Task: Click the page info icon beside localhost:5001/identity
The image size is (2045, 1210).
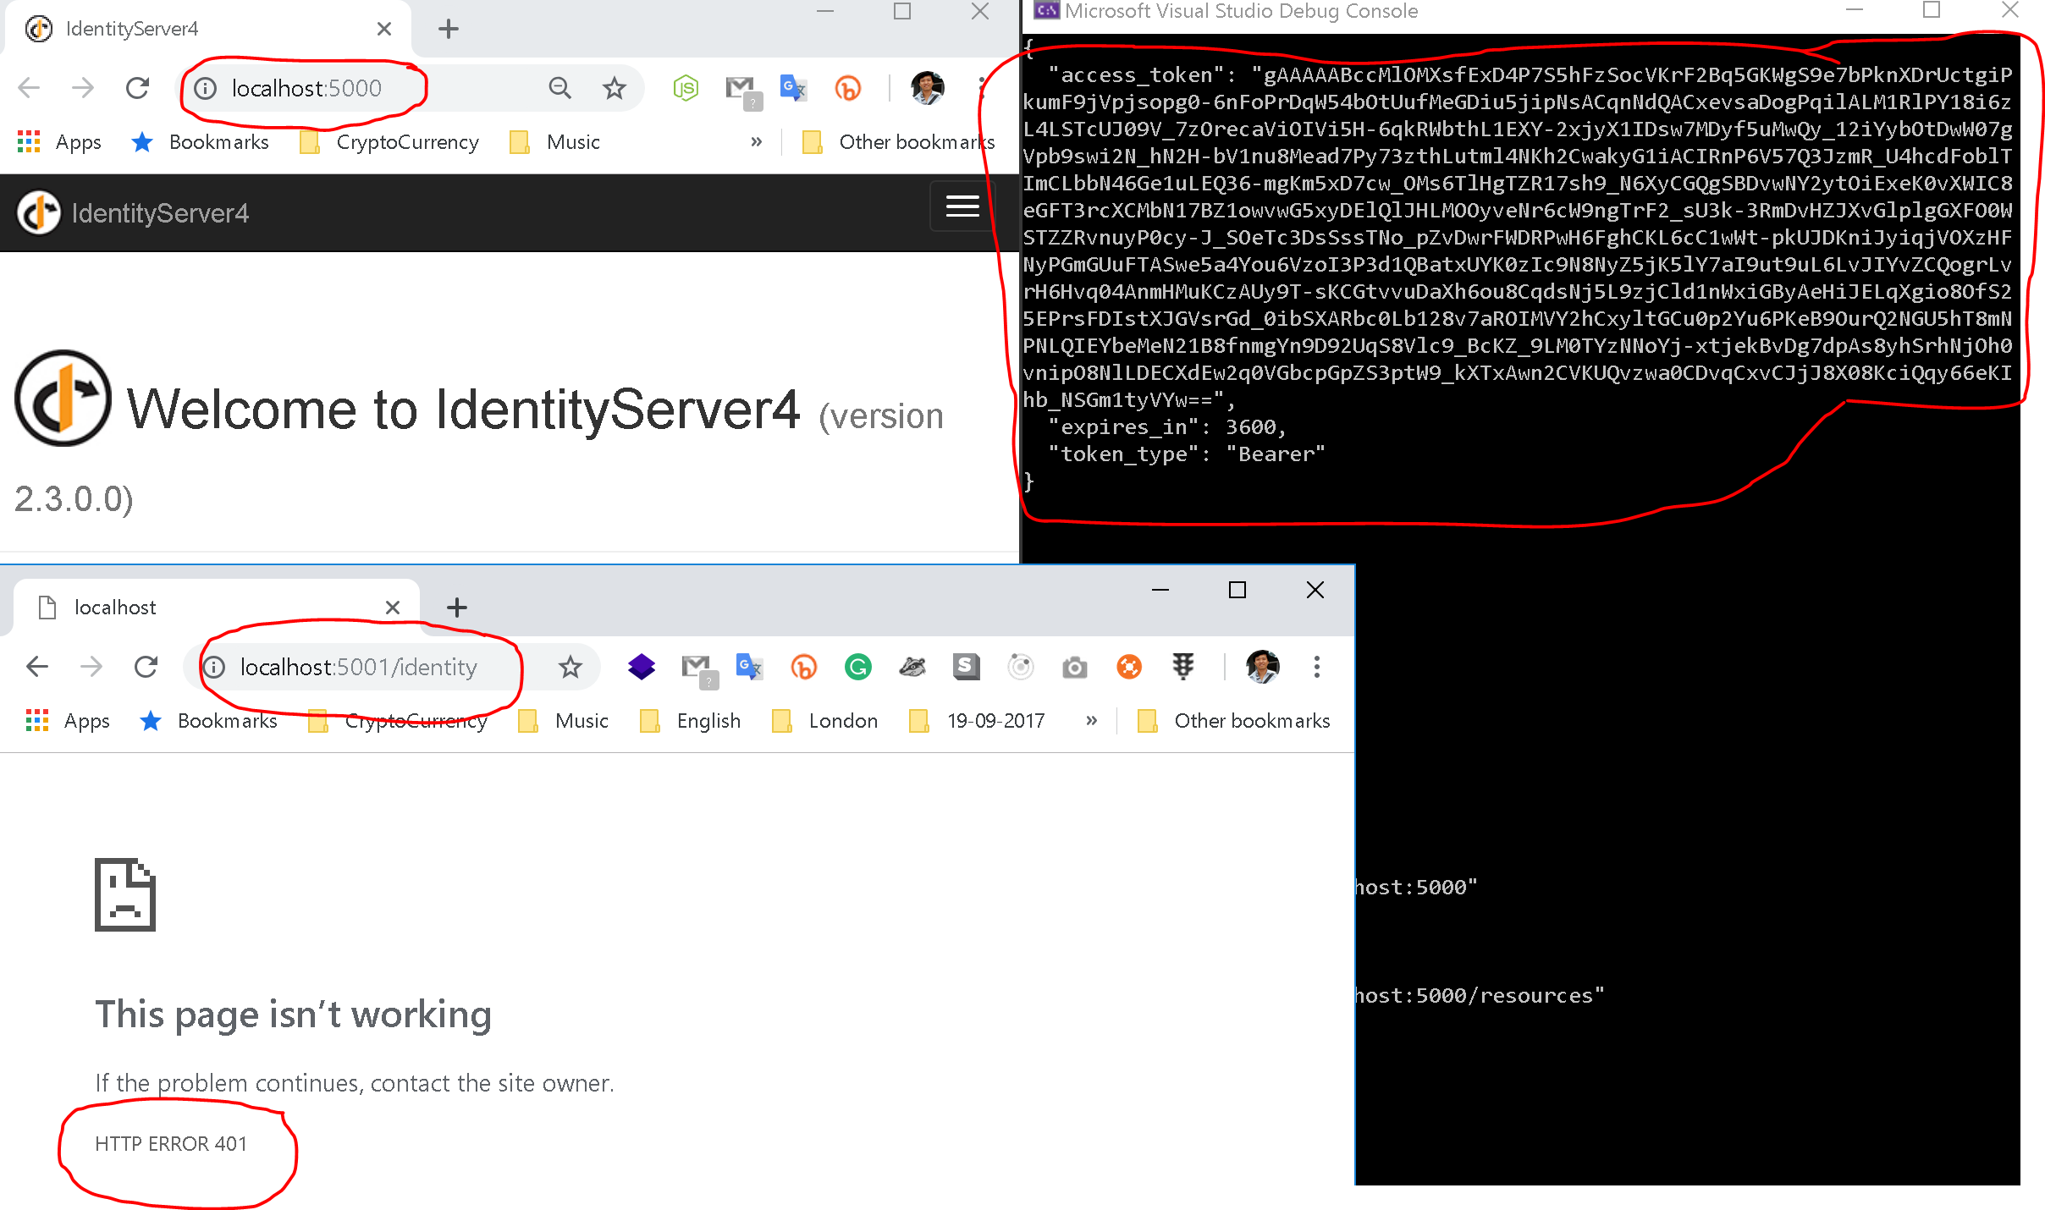Action: (x=214, y=667)
